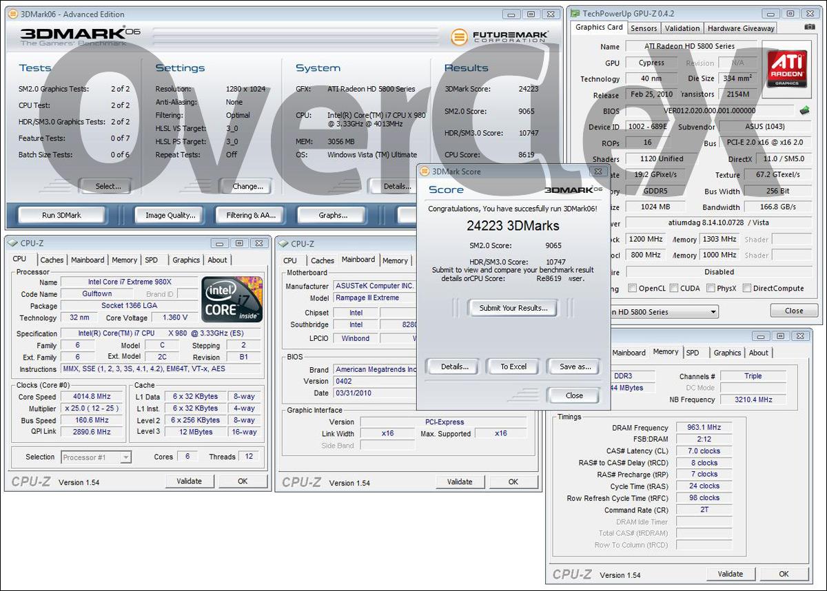
Task: Click the app icon of the CPU-Z window showing the CPU tab
Action: (x=12, y=243)
